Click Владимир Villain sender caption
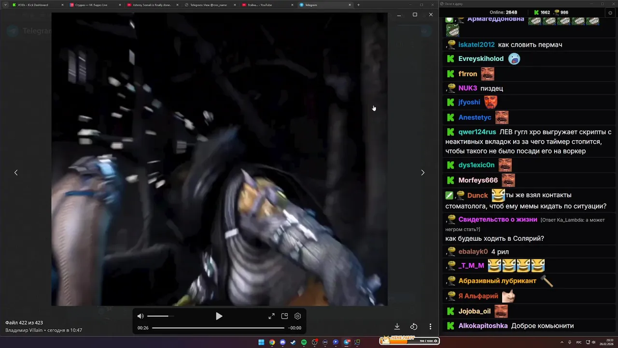This screenshot has width=618, height=348. 24,330
